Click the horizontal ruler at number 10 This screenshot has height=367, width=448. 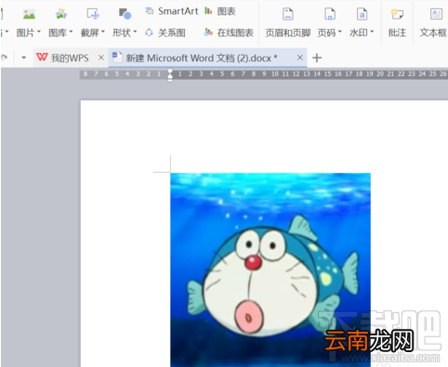tap(275, 74)
